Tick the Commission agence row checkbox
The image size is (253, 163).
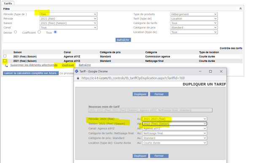coord(5,56)
